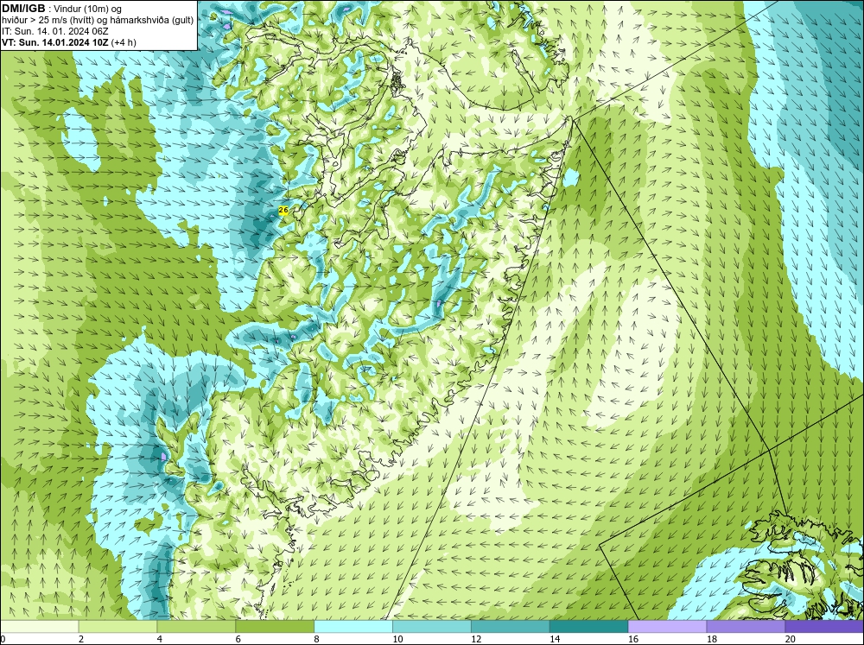Select the above 20 m/s violet swatch
The width and height of the screenshot is (864, 645).
click(823, 626)
